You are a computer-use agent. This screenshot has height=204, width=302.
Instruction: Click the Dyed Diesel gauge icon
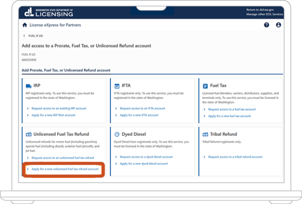pyautogui.click(x=117, y=134)
